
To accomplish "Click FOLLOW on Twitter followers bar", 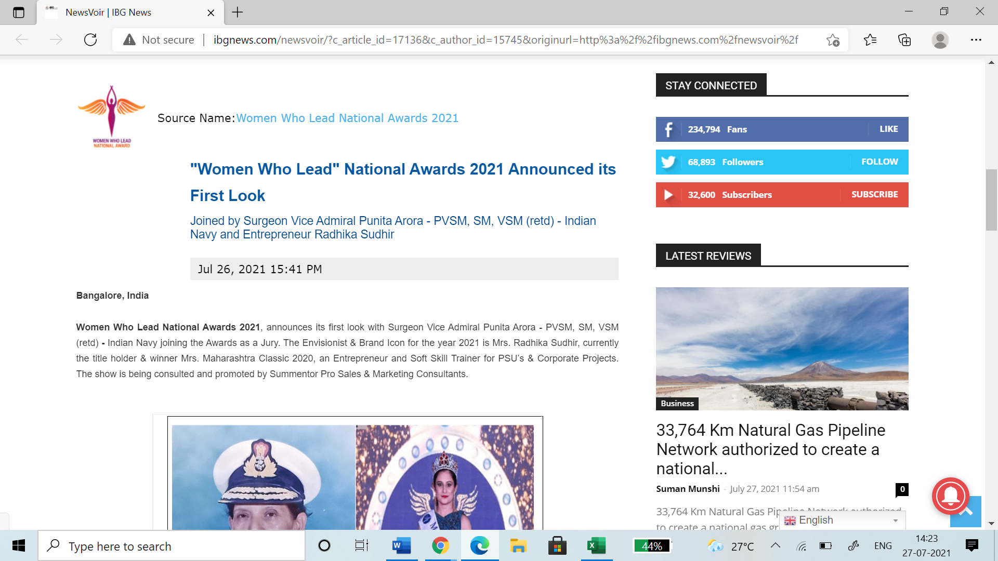I will click(879, 162).
